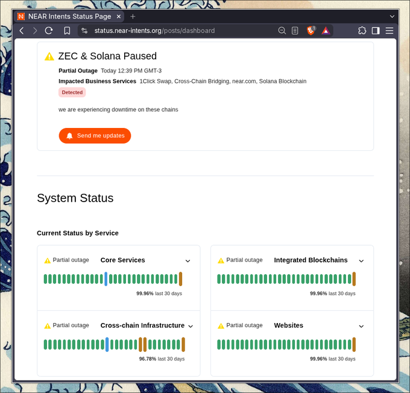Select the NEAR Intents Status Page tab
410x393 pixels.
(69, 16)
